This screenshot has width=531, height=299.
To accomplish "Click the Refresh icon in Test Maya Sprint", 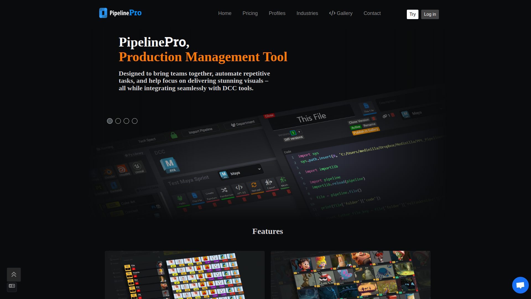I will pyautogui.click(x=254, y=185).
